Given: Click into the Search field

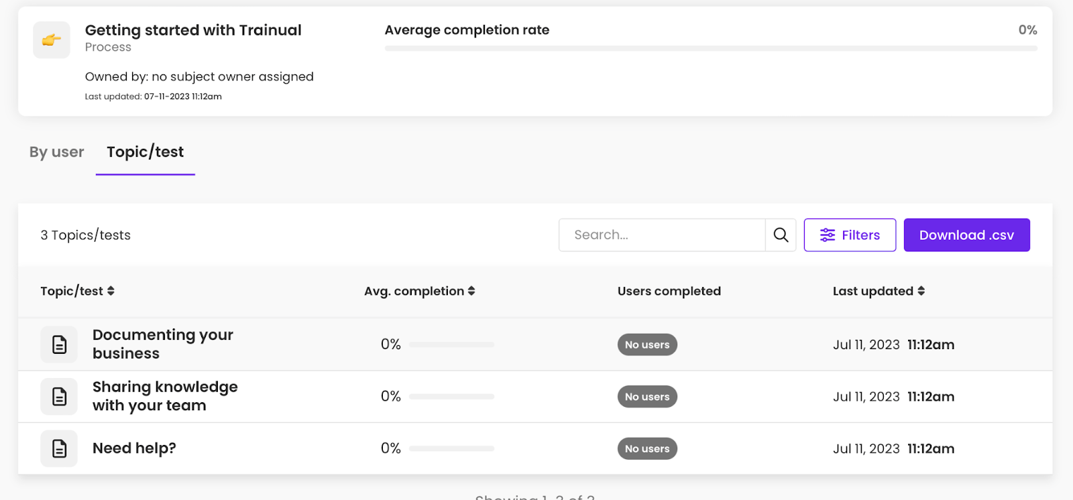Looking at the screenshot, I should (x=662, y=235).
